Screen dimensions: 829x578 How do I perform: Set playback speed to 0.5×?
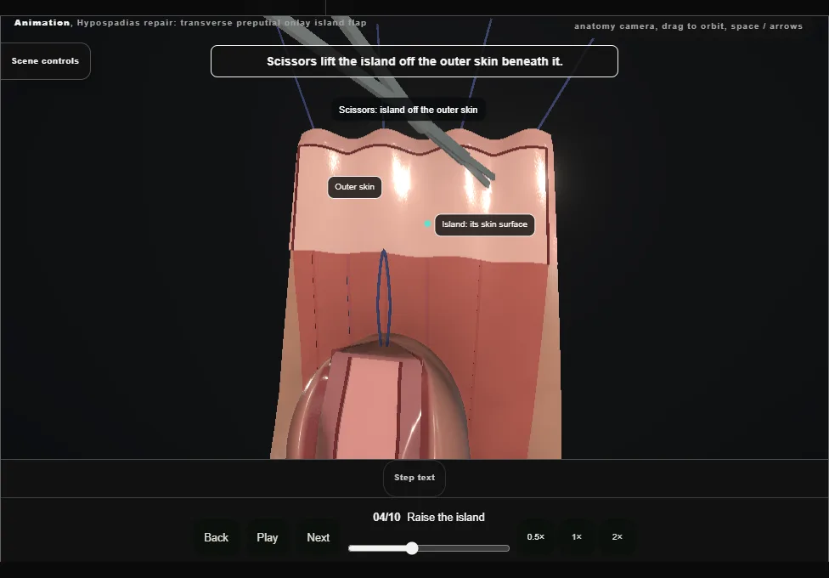[536, 536]
